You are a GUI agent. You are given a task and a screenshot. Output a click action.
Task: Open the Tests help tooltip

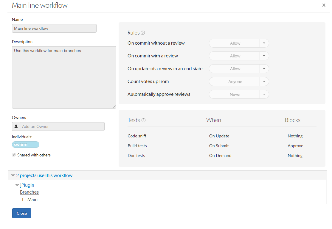144,120
